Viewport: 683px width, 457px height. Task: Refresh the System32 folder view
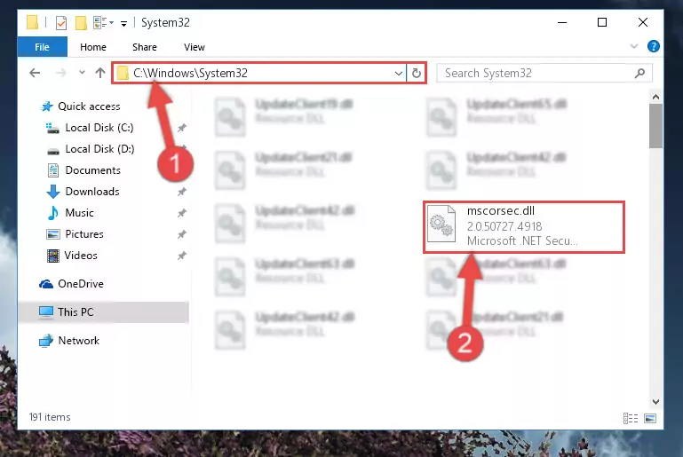coord(417,73)
